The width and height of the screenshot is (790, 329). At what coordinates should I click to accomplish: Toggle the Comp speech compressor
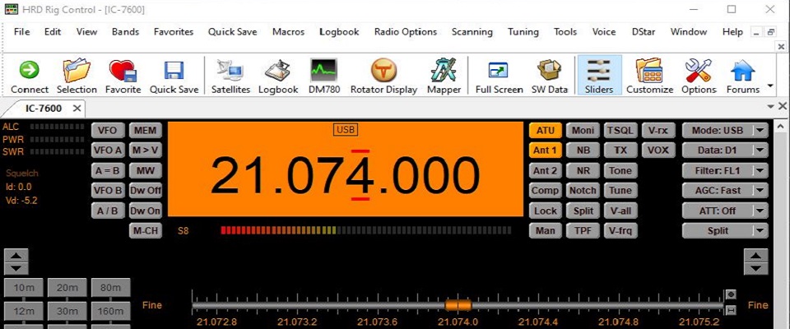(x=545, y=191)
